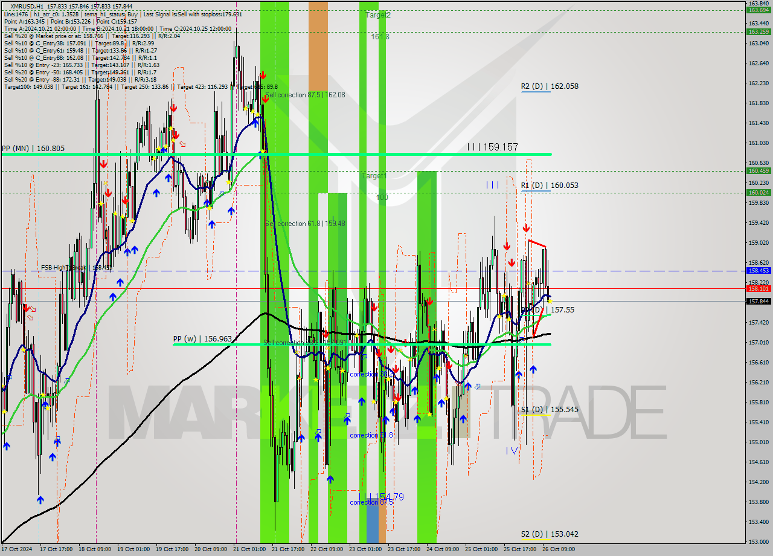Click the green 163.694 price tag on axis
The image size is (773, 556).
759,10
